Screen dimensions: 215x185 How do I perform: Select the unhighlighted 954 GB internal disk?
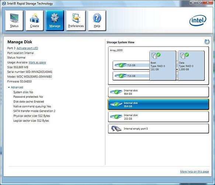159,92
